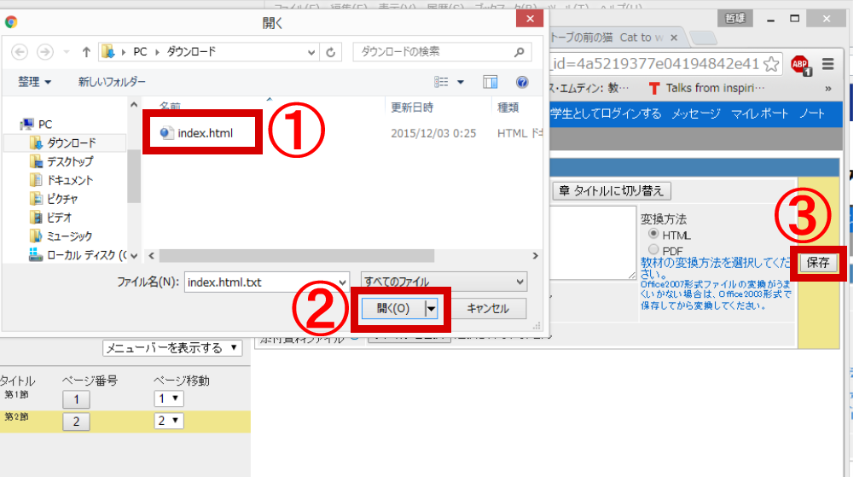Image resolution: width=865 pixels, height=477 pixels.
Task: Click the Back arrow in the file dialog
Action: (x=20, y=52)
